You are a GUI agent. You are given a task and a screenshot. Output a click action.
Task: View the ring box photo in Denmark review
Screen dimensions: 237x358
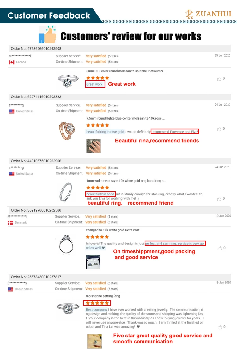(93, 262)
